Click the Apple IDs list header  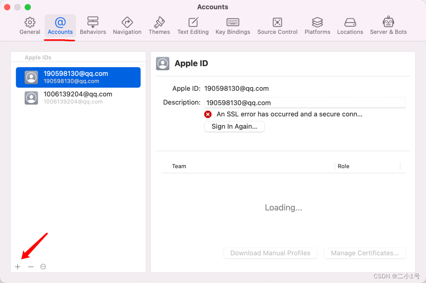coord(38,57)
